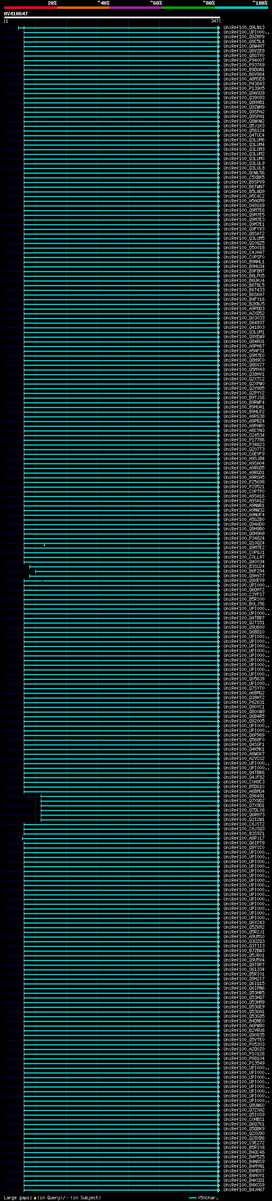Click the shortened alignment bar for UniRef100_Q96491
The image size is (272, 1201).
130,796
